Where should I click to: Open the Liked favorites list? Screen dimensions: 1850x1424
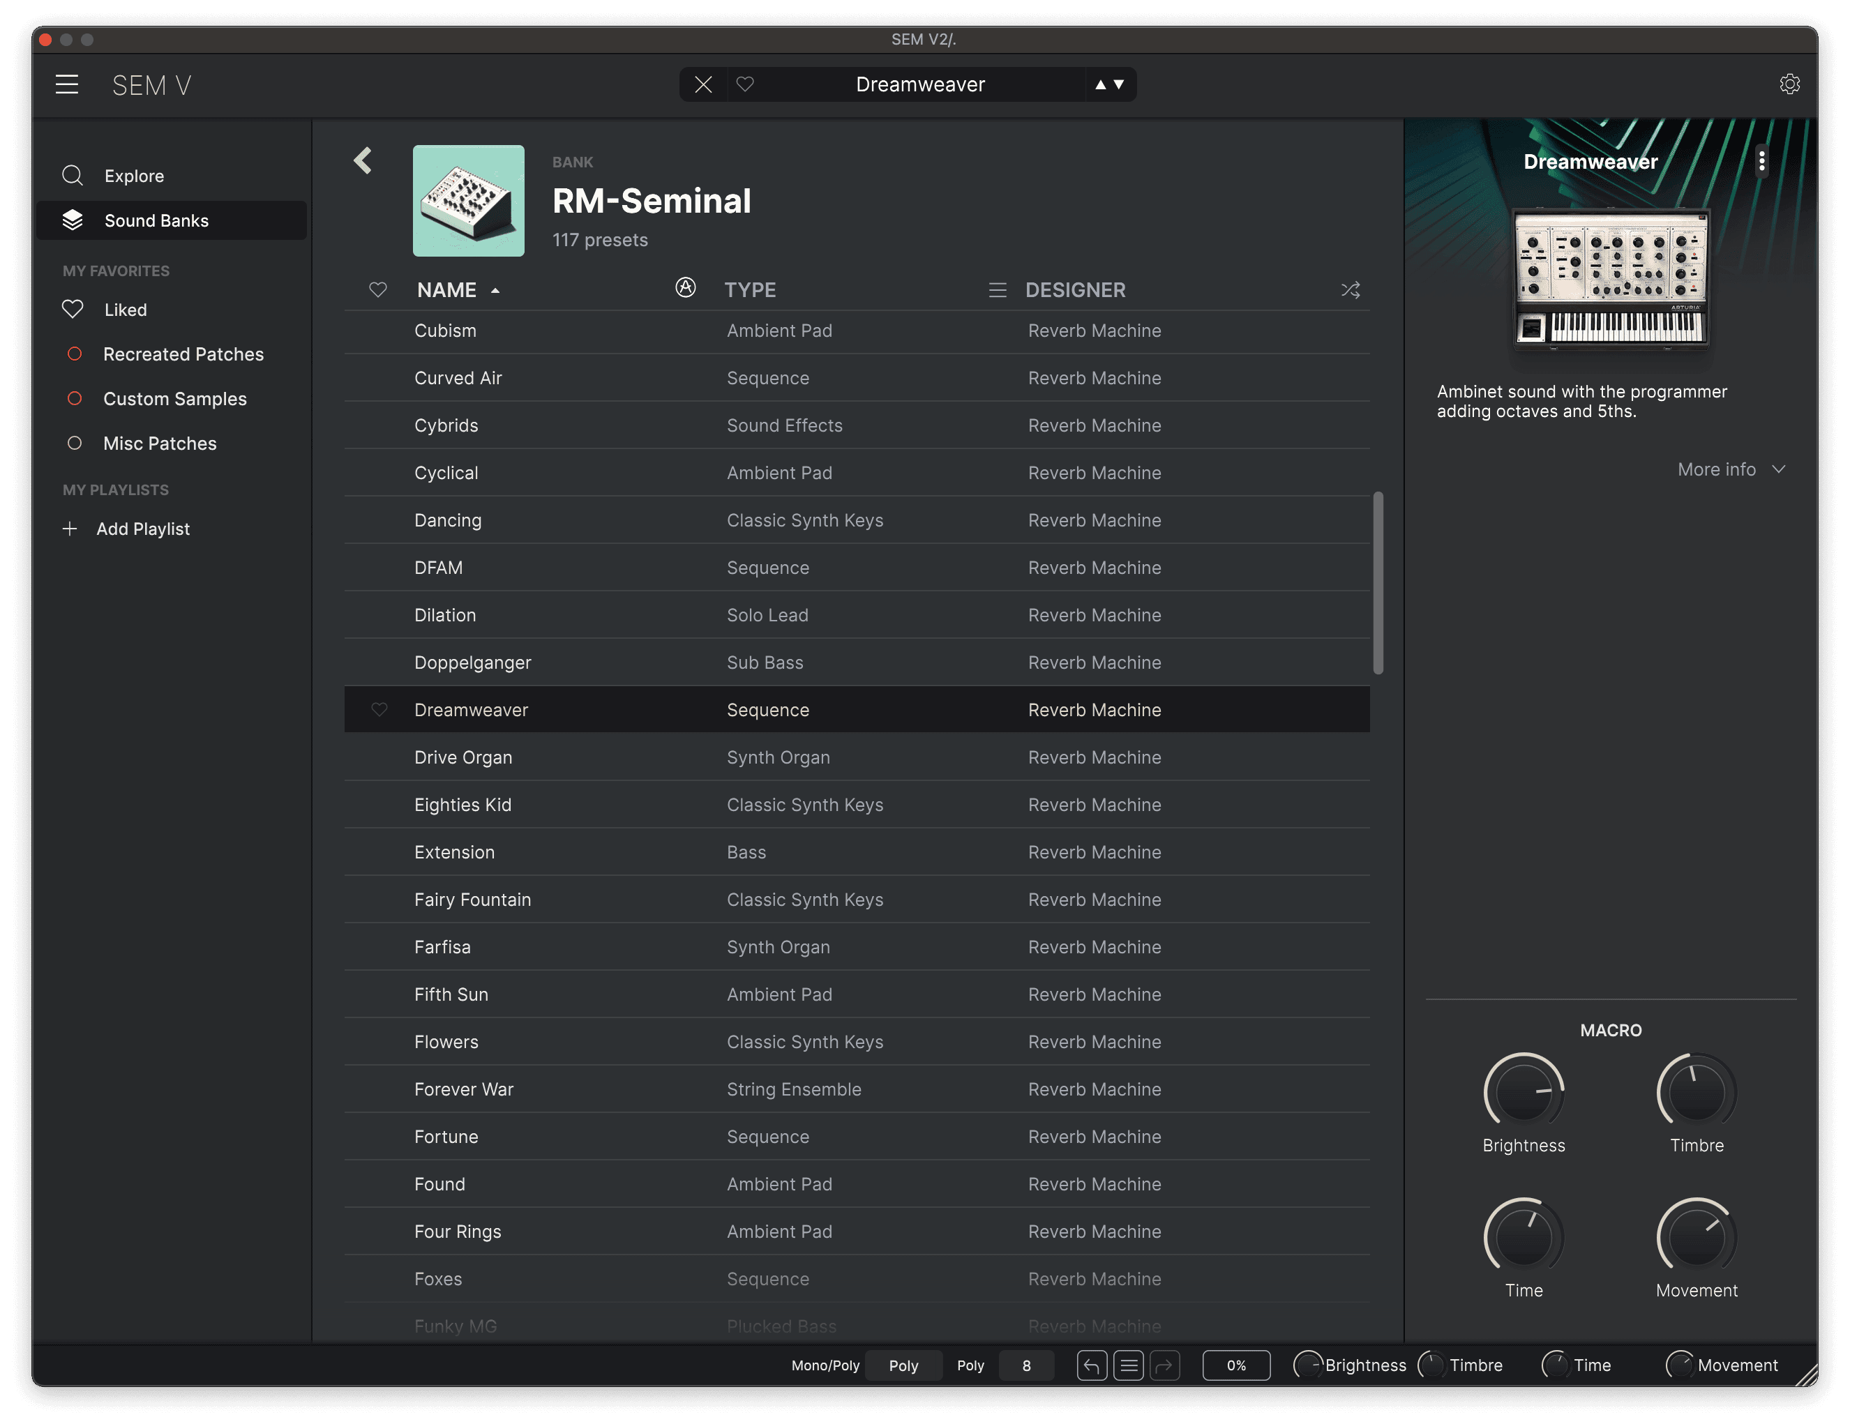point(126,310)
